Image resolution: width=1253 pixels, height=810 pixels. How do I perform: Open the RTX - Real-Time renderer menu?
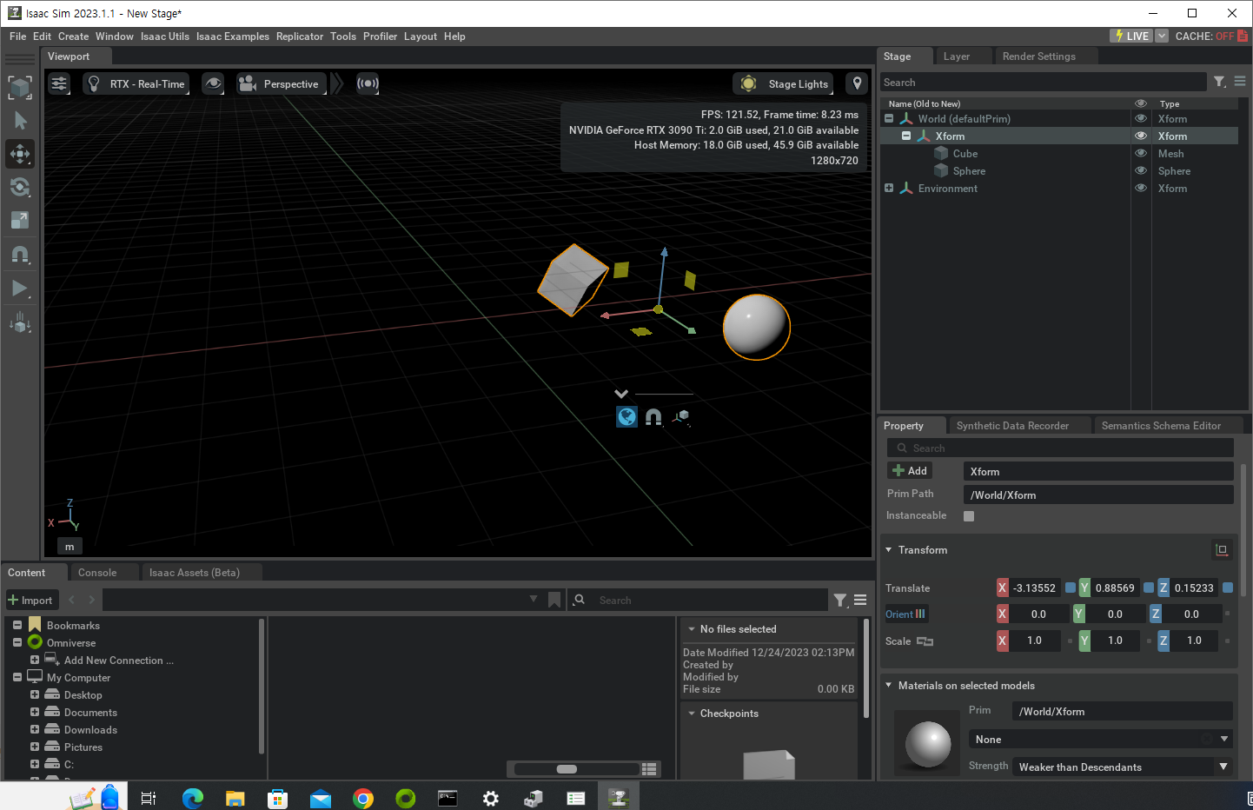click(x=136, y=83)
